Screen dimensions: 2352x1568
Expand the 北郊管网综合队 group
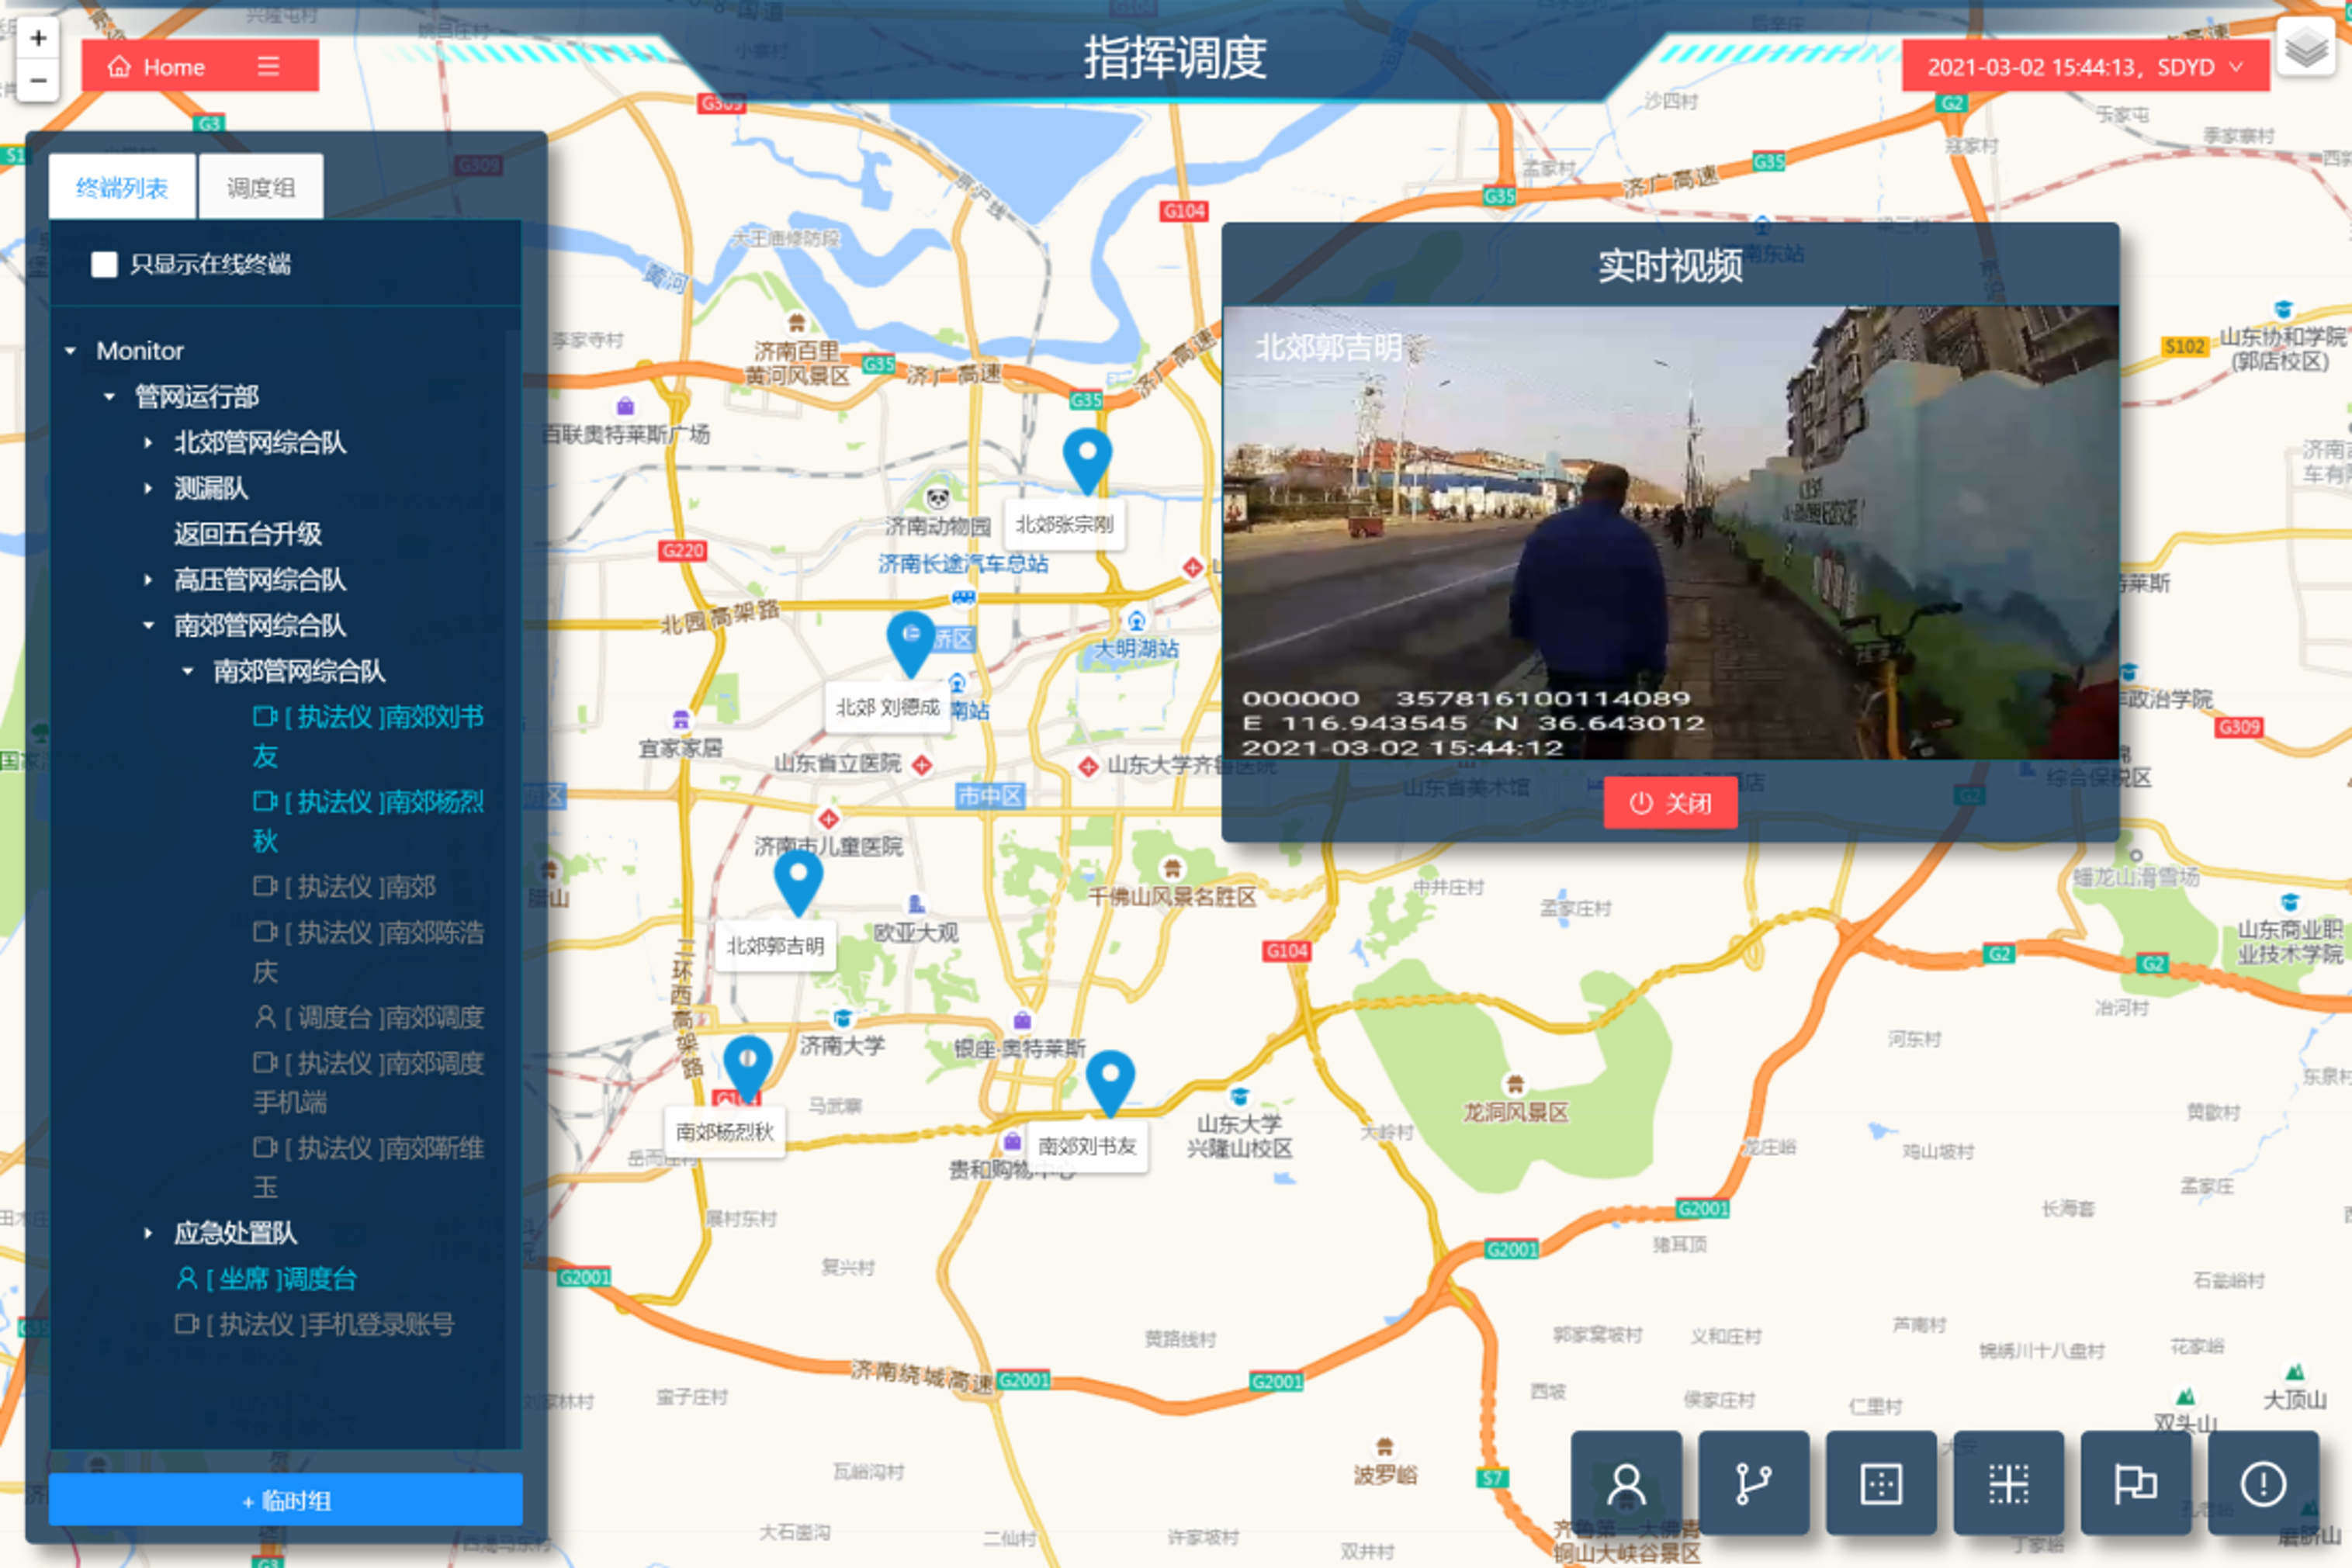coord(148,442)
